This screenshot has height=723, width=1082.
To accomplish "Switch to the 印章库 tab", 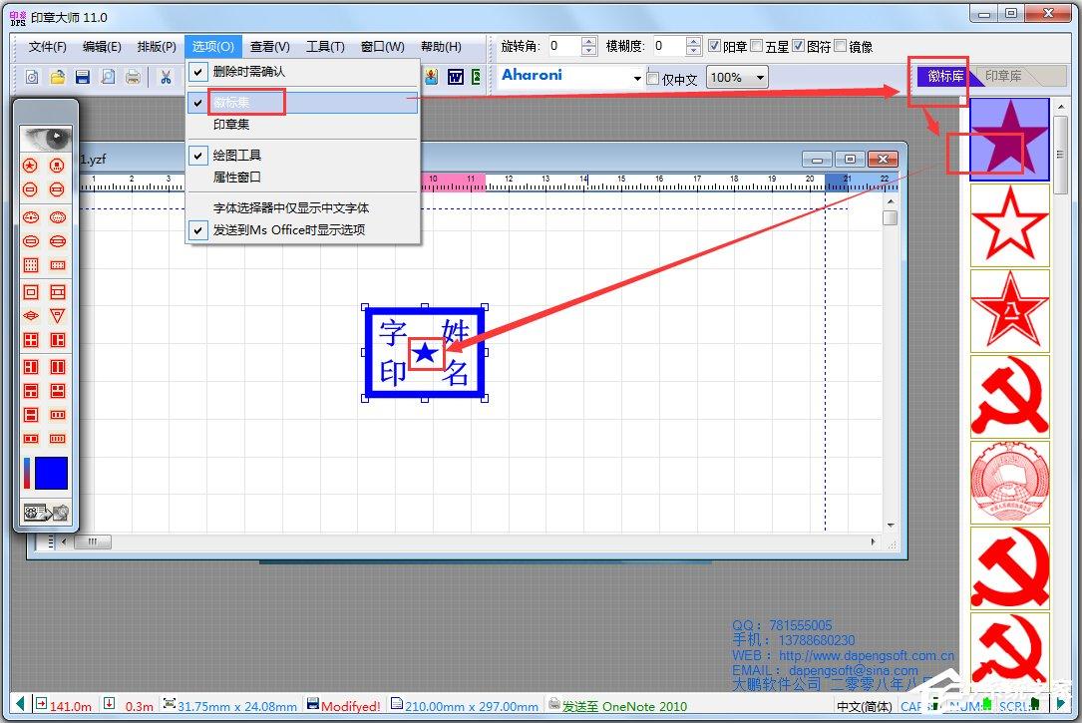I will [1004, 76].
